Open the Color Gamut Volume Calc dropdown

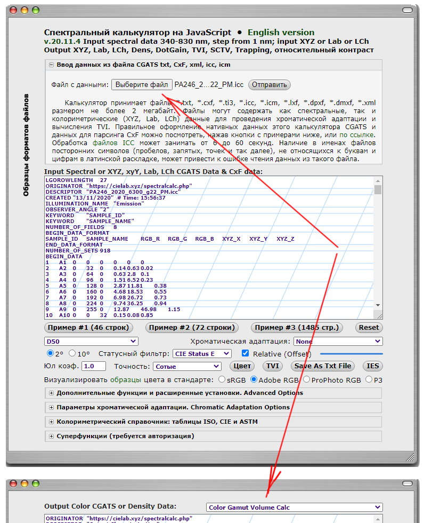pos(294,508)
